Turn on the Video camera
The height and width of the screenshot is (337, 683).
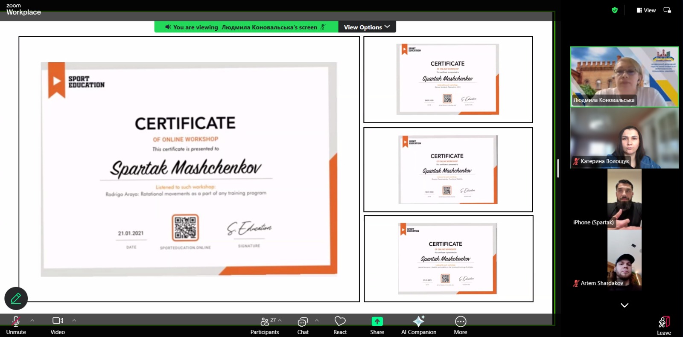58,321
